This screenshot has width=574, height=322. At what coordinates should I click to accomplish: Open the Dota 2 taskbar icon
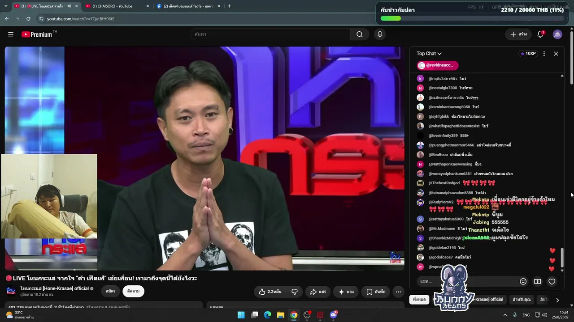(x=320, y=315)
